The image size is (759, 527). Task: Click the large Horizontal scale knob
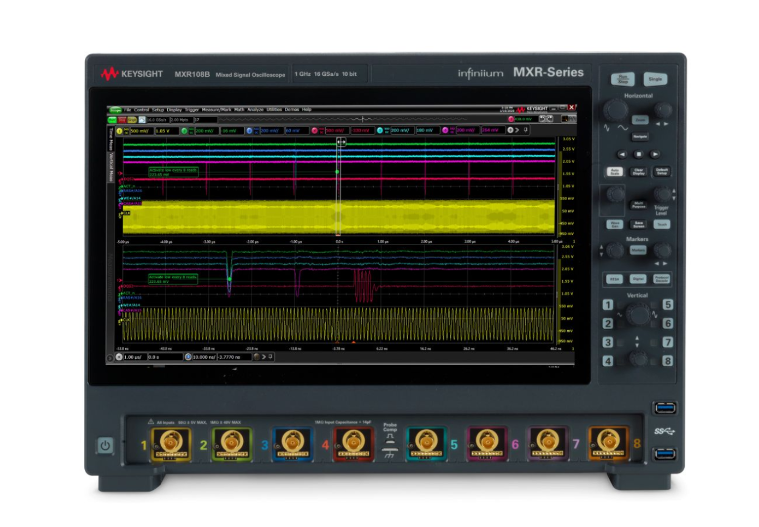(x=615, y=110)
